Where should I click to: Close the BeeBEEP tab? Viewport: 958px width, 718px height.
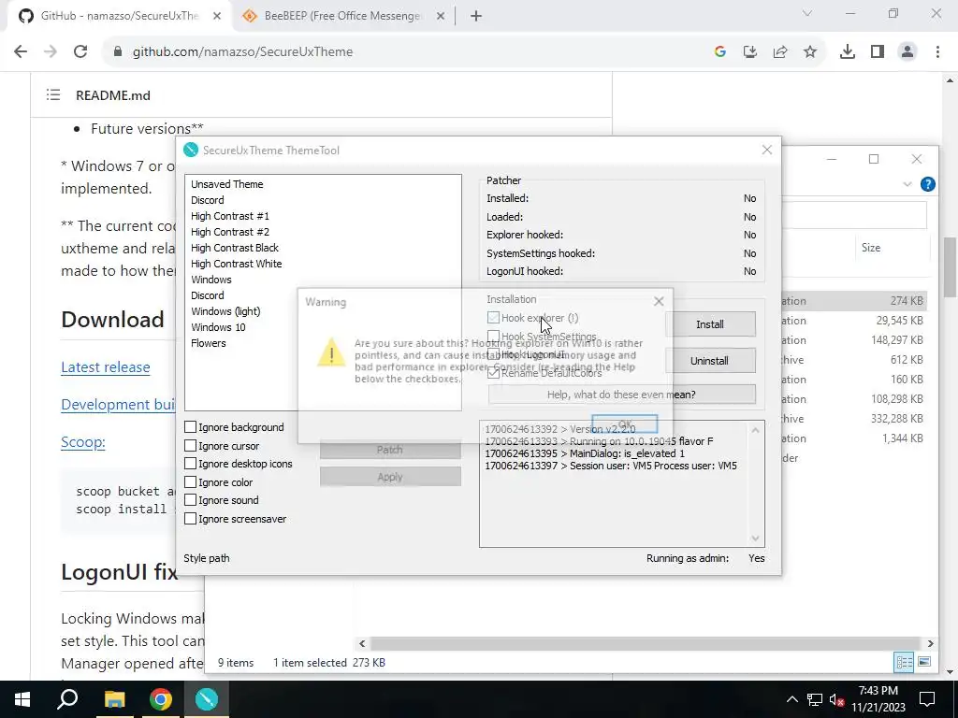point(441,16)
